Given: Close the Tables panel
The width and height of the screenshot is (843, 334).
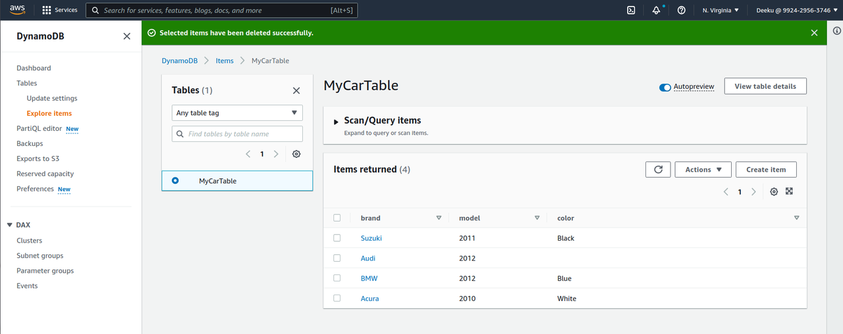Looking at the screenshot, I should [296, 91].
